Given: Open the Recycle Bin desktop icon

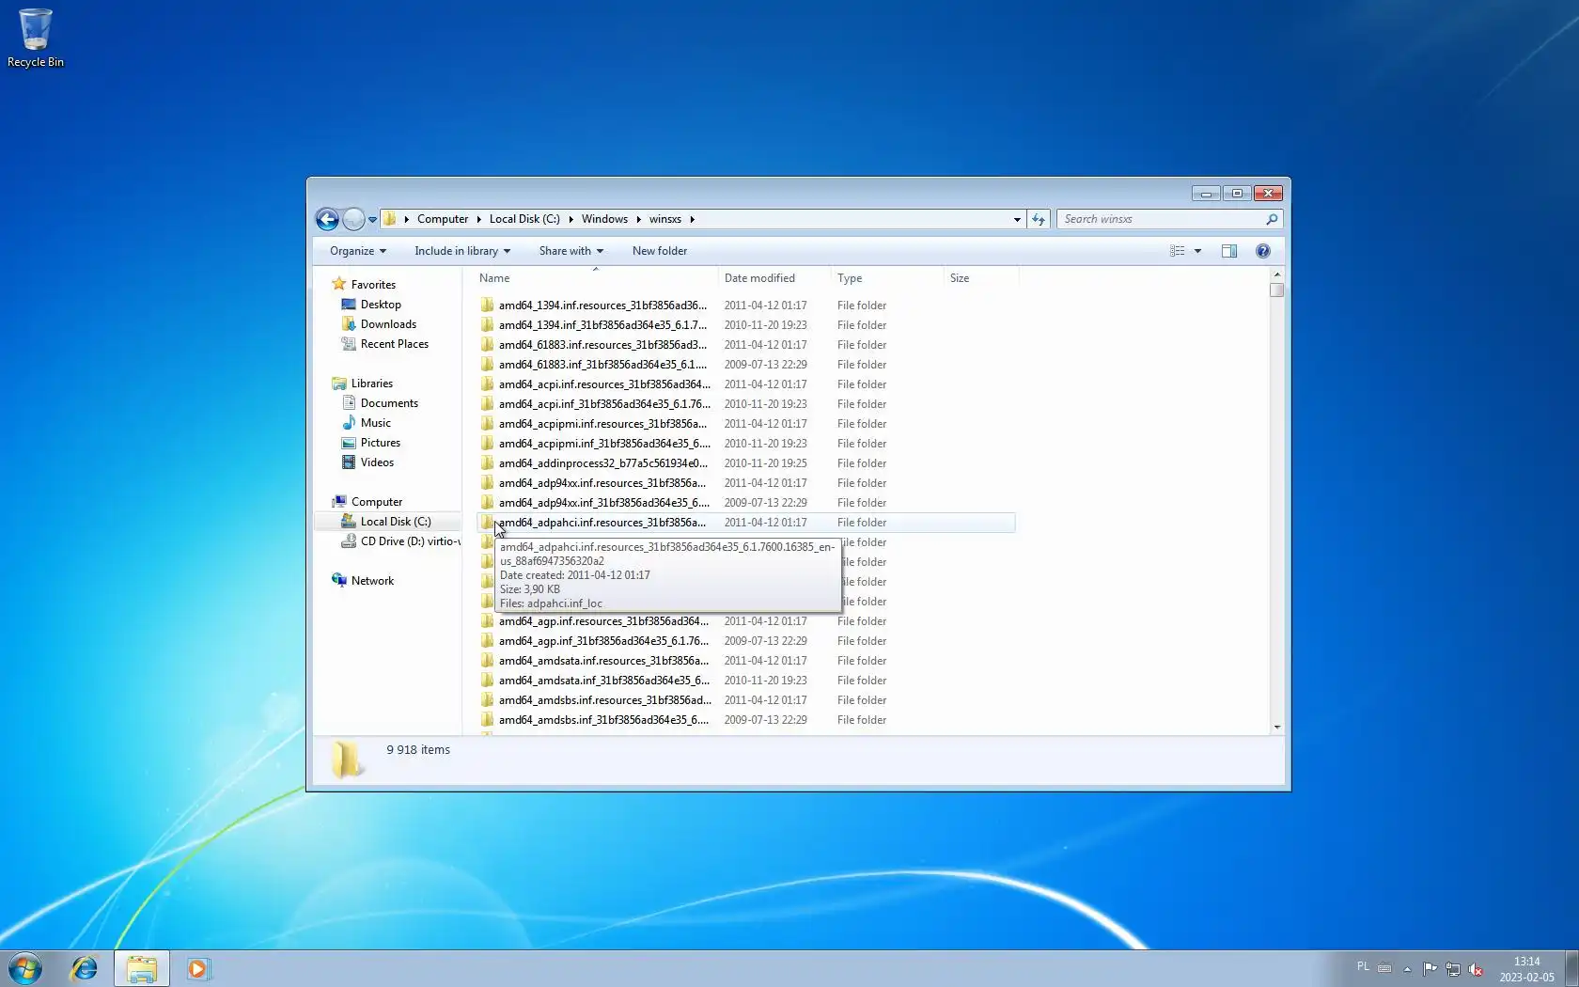Looking at the screenshot, I should [x=36, y=39].
